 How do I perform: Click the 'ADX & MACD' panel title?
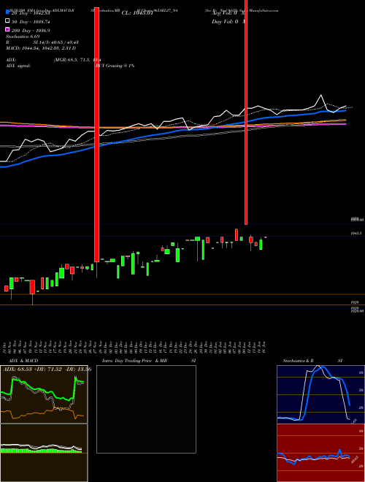[23, 361]
